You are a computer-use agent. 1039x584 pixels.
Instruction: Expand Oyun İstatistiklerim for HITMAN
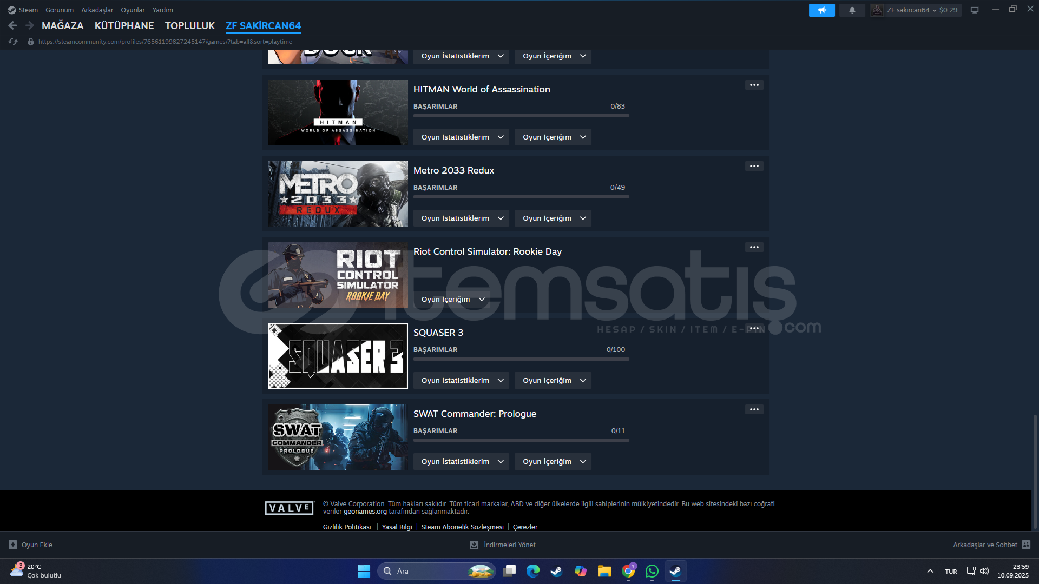pos(461,137)
